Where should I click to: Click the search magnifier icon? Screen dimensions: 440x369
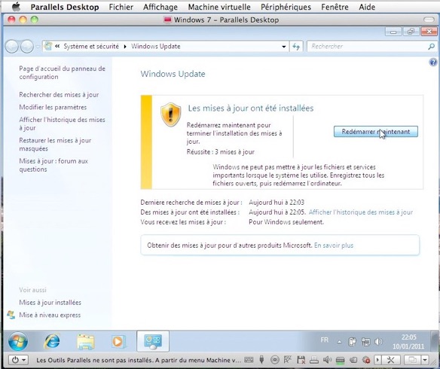tap(431, 47)
